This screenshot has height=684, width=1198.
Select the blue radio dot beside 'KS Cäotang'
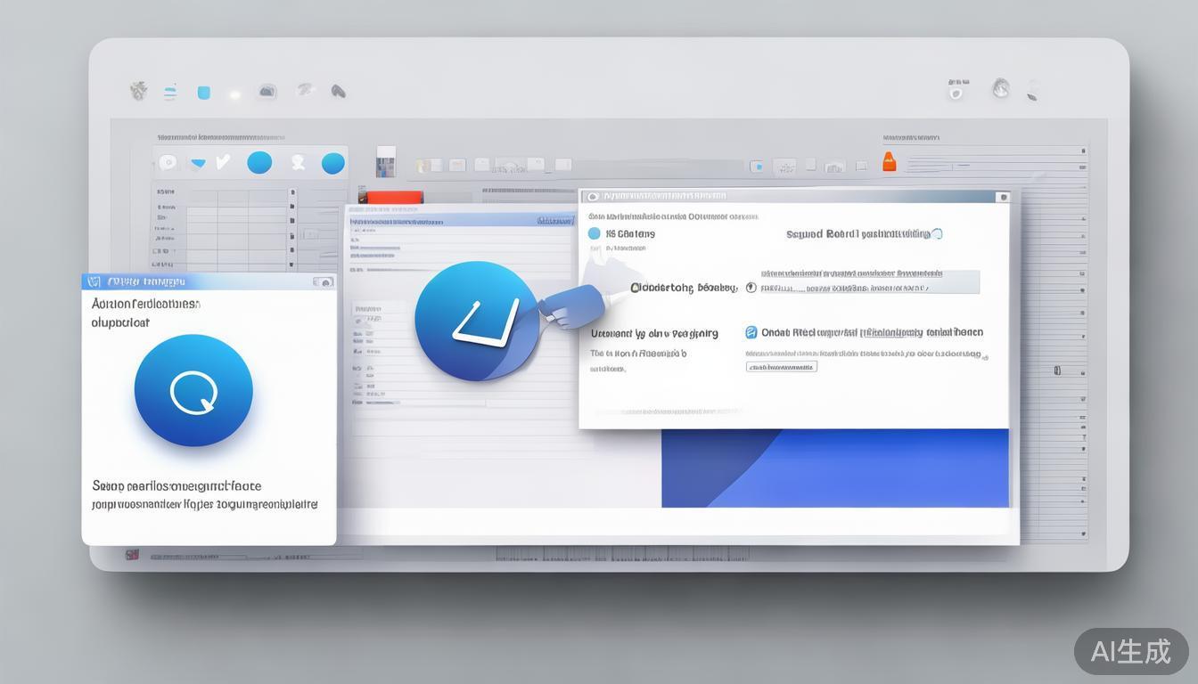(594, 233)
